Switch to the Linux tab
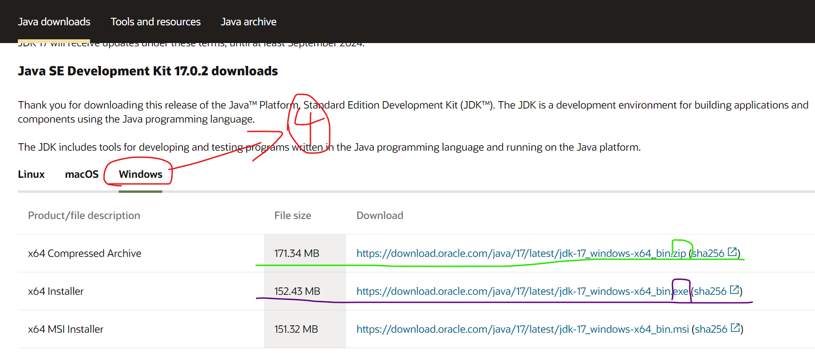 point(31,174)
